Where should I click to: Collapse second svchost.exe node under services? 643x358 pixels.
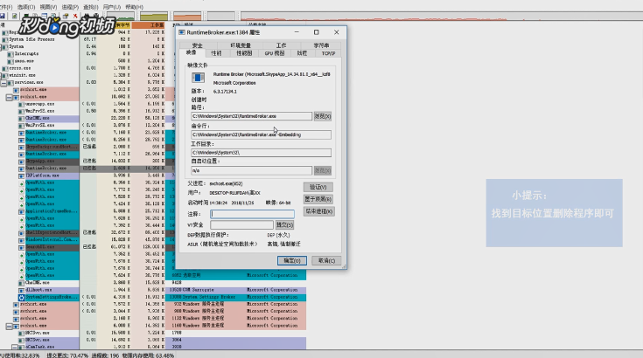pyautogui.click(x=9, y=98)
